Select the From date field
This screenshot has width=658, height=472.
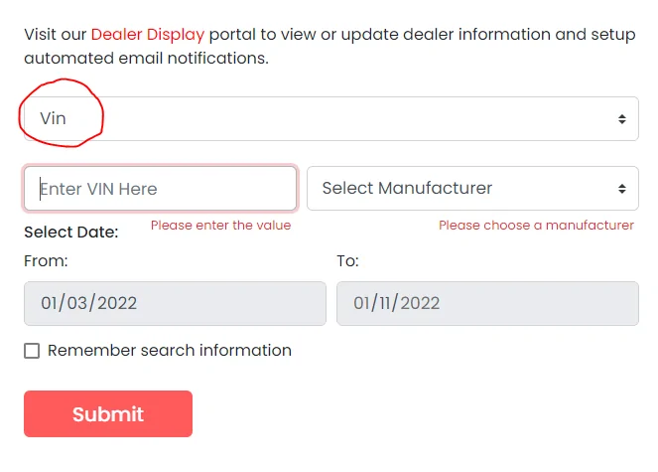(175, 303)
